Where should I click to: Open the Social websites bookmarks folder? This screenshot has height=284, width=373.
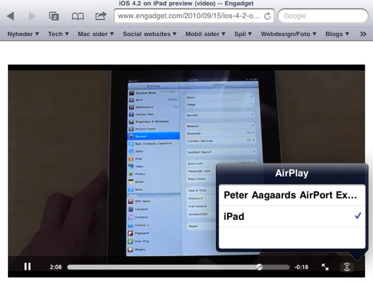pyautogui.click(x=150, y=34)
